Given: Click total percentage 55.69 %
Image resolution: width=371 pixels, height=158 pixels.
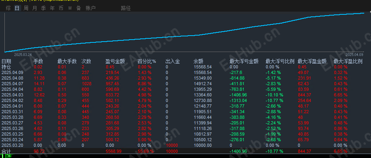Looking at the screenshot, I should [x=146, y=151].
